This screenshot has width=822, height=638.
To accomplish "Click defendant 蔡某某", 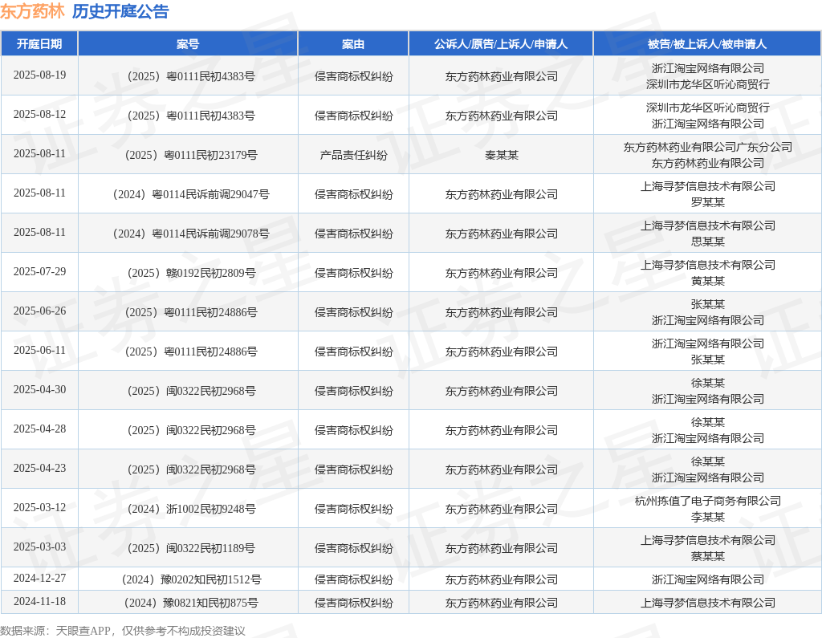I will 708,556.
